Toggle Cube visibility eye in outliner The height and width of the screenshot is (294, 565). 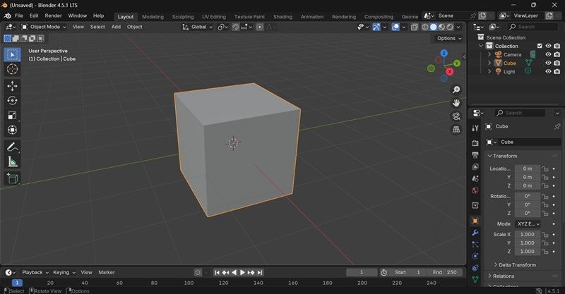click(x=548, y=63)
